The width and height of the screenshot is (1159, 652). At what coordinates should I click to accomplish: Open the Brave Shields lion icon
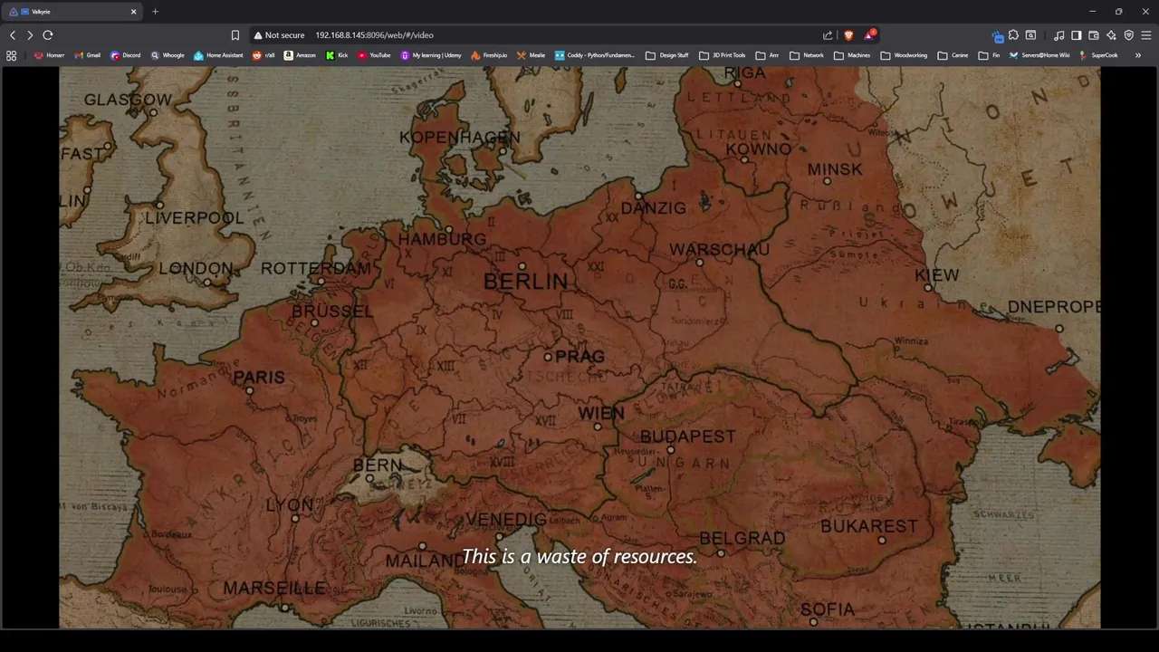pyautogui.click(x=848, y=35)
